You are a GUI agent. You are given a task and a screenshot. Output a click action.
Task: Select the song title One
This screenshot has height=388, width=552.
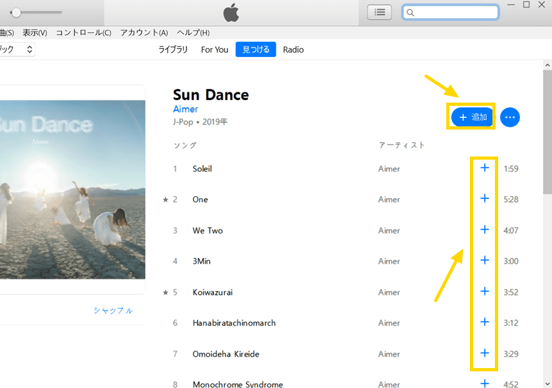coord(200,199)
